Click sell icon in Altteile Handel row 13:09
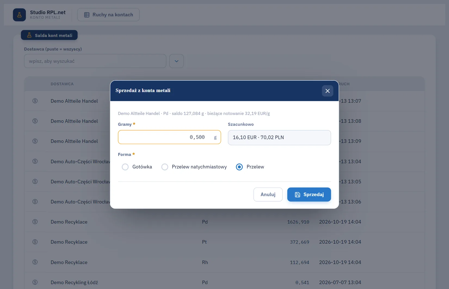 pos(35,141)
